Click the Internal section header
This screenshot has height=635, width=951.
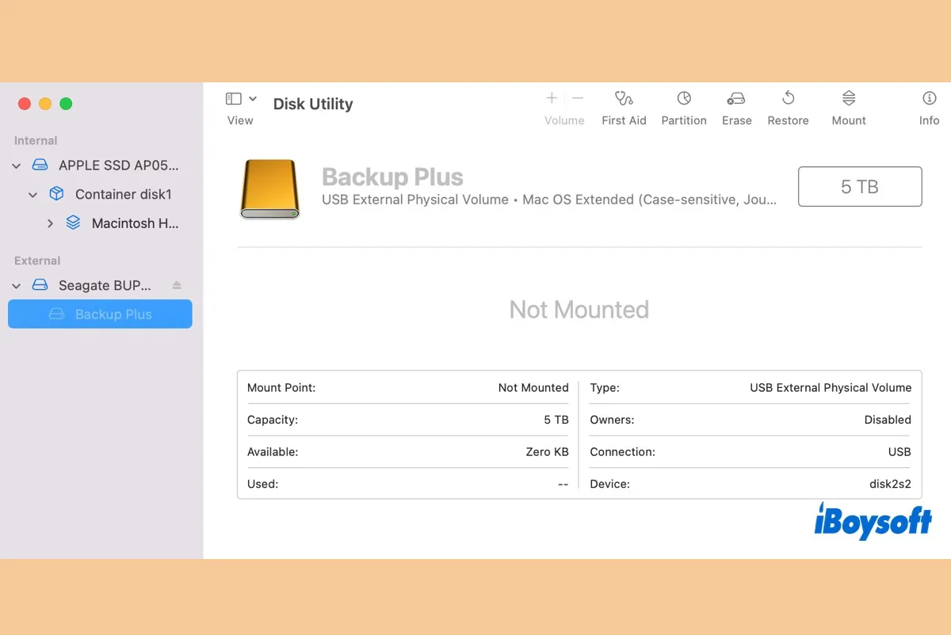click(36, 140)
